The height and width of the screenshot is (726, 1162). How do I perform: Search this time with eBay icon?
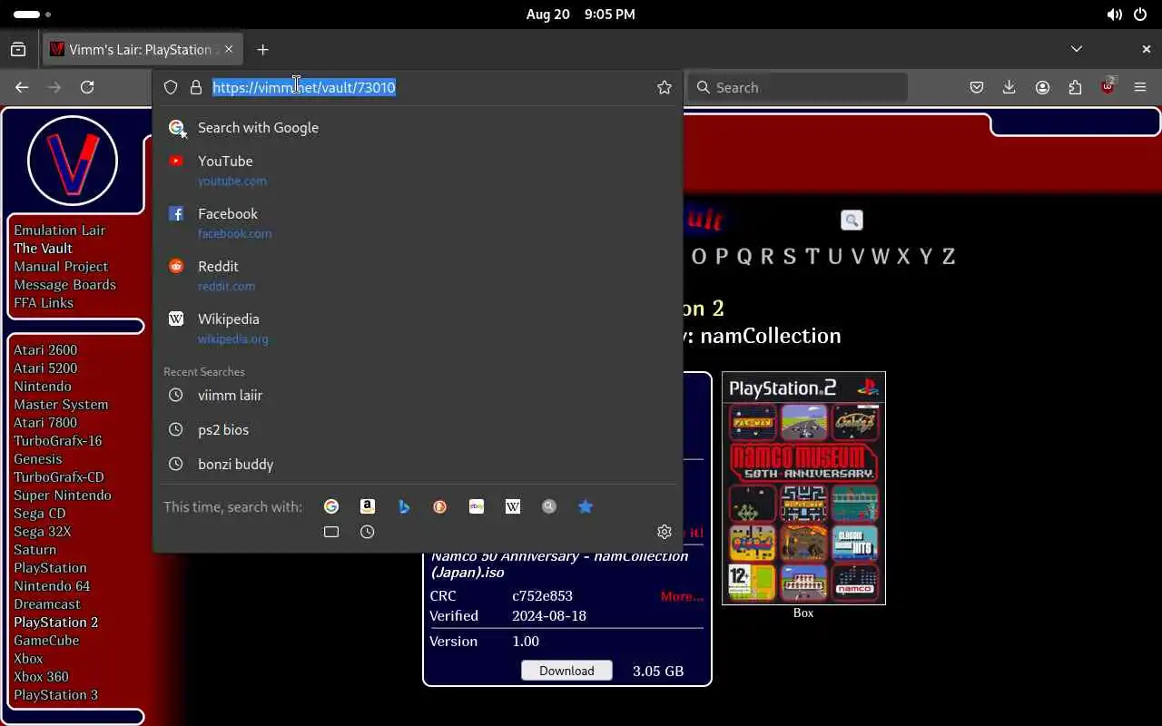click(477, 506)
